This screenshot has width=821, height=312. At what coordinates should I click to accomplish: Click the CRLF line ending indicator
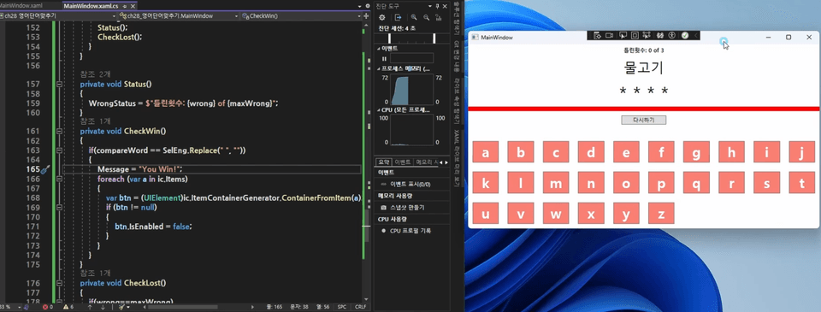361,307
